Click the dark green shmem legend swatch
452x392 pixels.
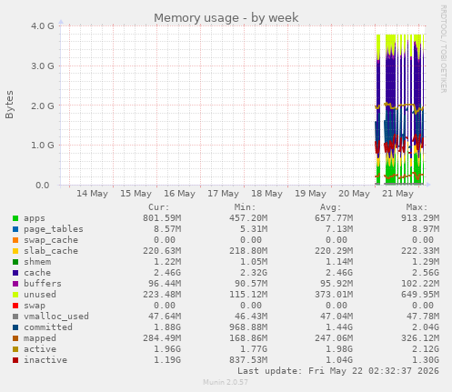[15, 262]
